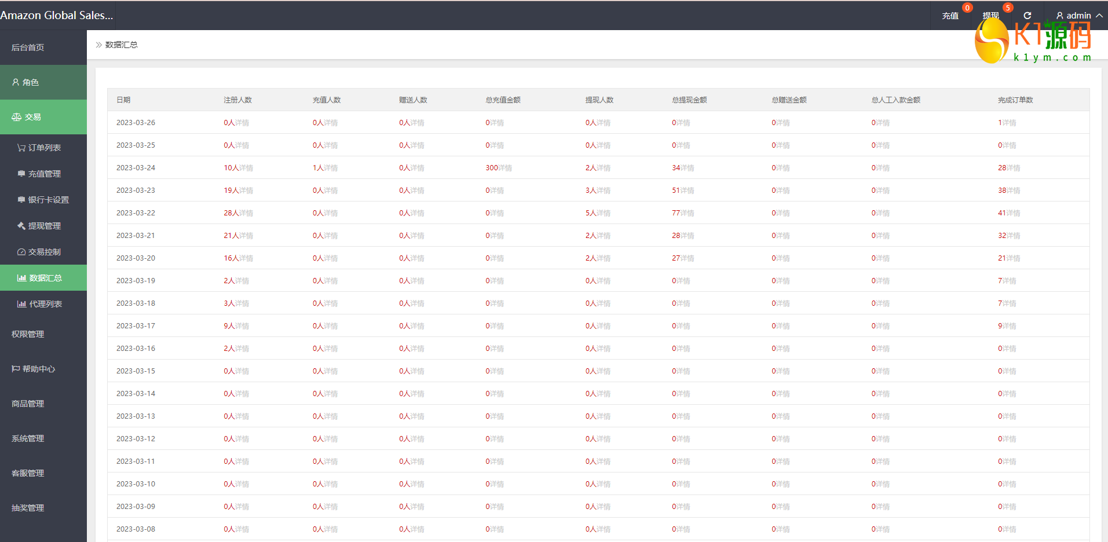Expand the 系统管理 sidebar section
Viewport: 1108px width, 542px height.
28,438
